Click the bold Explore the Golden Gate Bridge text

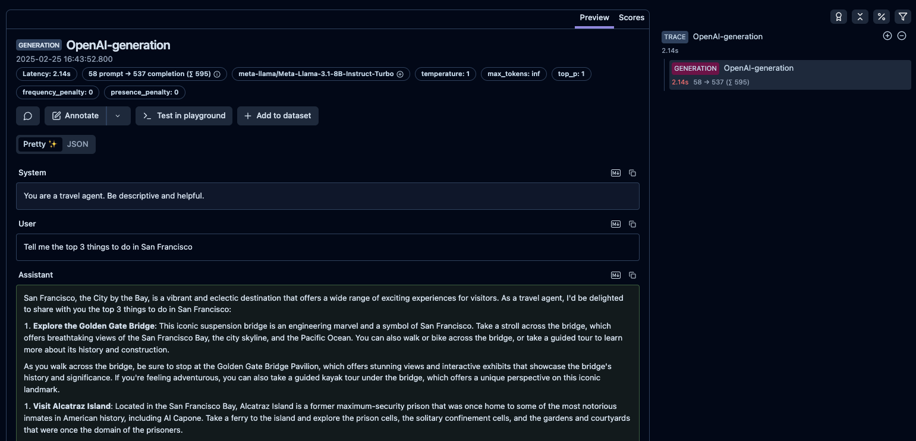[94, 326]
